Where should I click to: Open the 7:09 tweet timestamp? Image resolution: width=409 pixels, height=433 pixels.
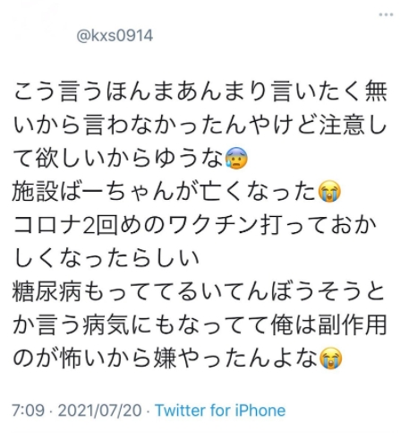tap(29, 410)
